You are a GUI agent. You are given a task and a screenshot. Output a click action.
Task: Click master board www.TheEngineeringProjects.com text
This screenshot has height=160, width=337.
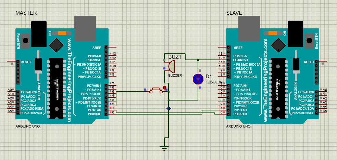click(69, 80)
